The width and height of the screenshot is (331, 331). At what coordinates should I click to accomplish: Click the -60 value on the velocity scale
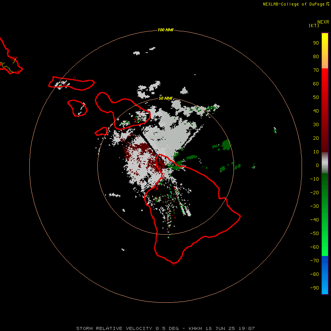(314, 247)
